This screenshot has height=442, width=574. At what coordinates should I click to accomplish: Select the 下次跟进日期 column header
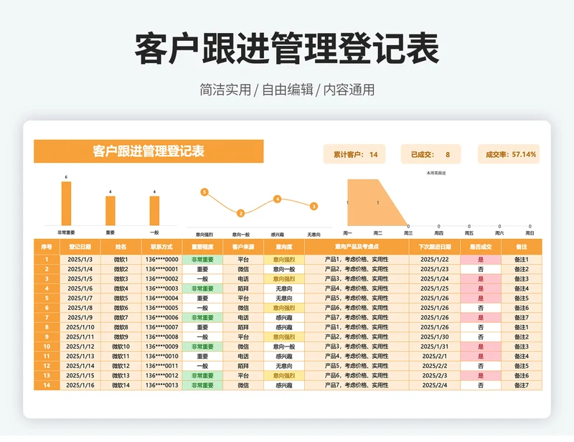pyautogui.click(x=435, y=247)
